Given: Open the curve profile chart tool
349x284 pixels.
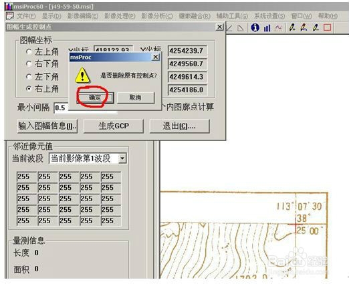Looking at the screenshot, I should pos(278,28).
